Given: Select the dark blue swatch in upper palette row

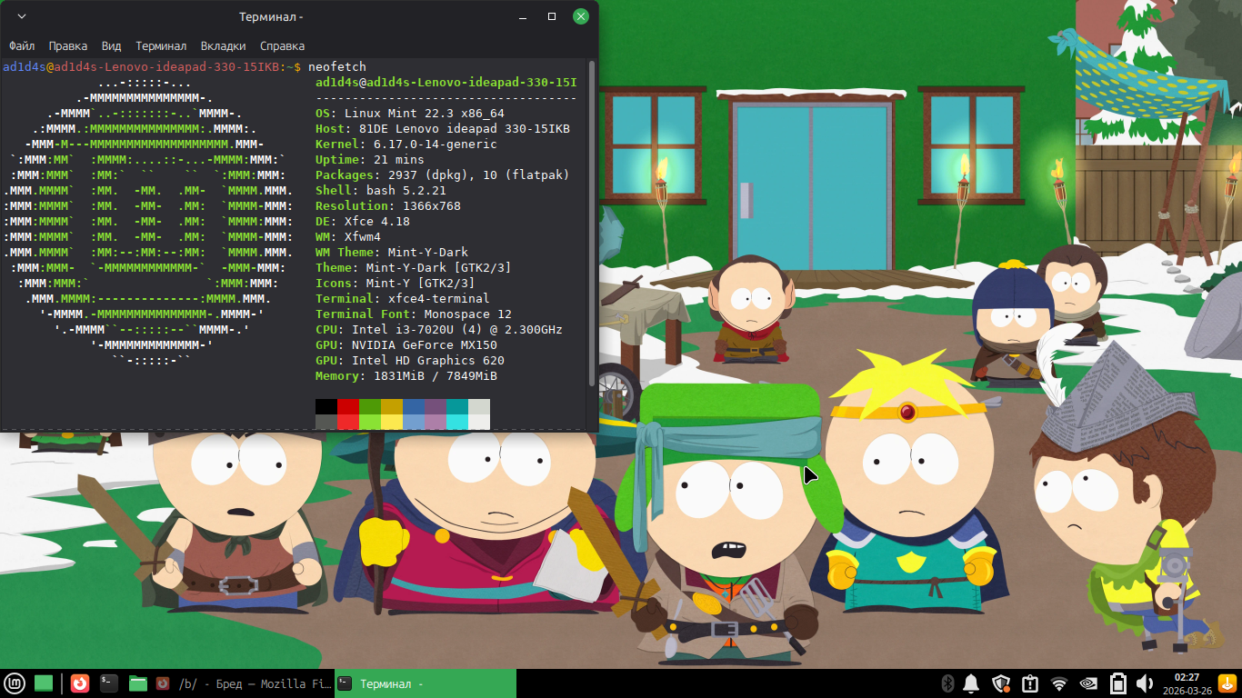Looking at the screenshot, I should [x=414, y=406].
